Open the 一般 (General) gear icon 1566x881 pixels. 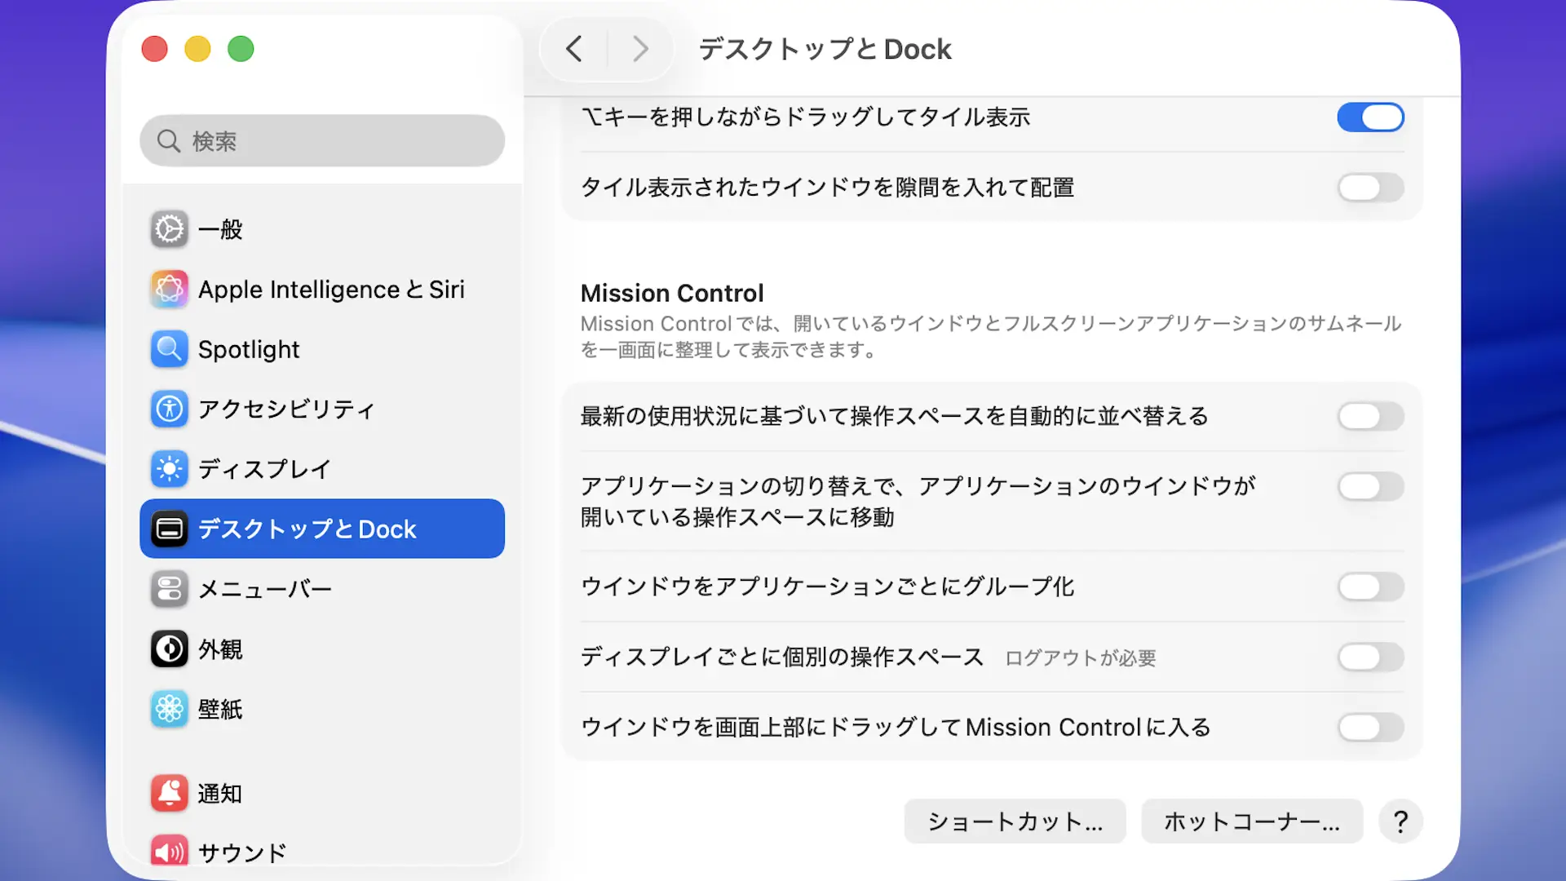pyautogui.click(x=169, y=229)
